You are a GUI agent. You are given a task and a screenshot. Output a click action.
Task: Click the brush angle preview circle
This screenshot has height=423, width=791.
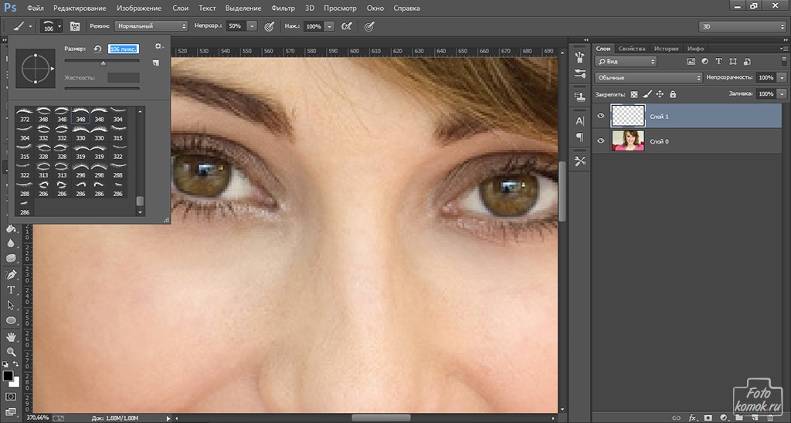36,68
